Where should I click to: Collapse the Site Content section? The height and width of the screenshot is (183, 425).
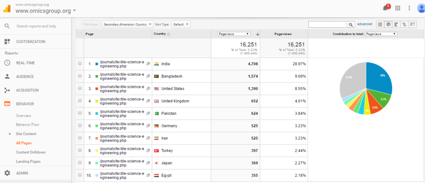(x=10, y=134)
